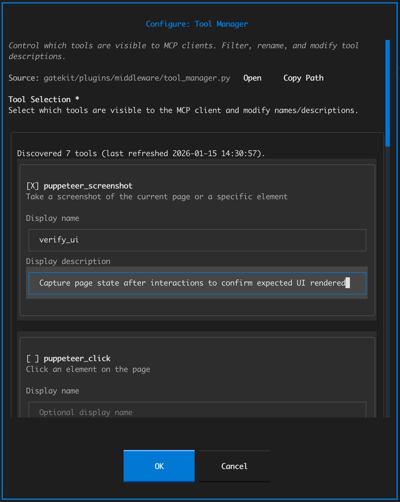This screenshot has height=502, width=400.
Task: Click the Display name label above verify_ui
Action: click(x=52, y=218)
